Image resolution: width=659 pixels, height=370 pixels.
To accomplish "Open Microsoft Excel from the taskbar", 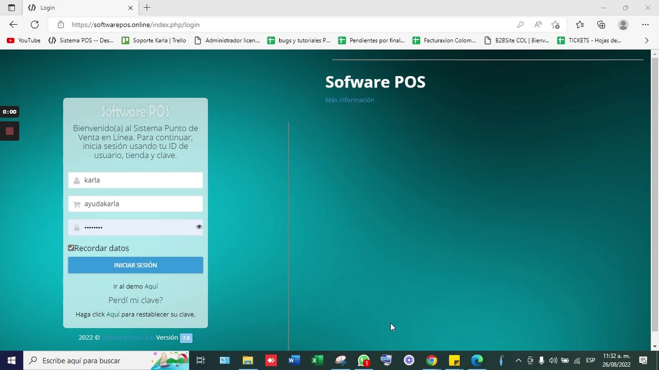I will (317, 360).
